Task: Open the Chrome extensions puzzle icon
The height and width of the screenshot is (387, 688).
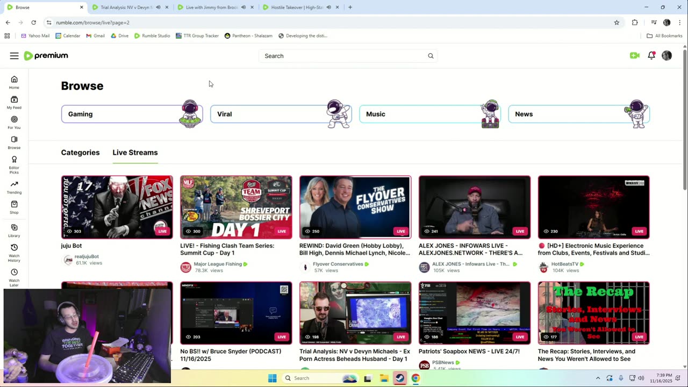Action: (x=635, y=23)
